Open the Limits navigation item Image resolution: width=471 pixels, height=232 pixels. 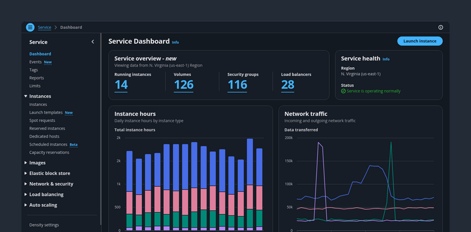pos(35,85)
